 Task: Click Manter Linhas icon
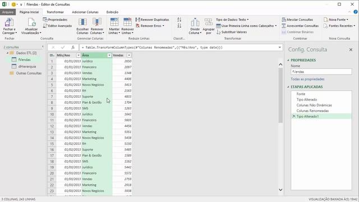tap(114, 22)
